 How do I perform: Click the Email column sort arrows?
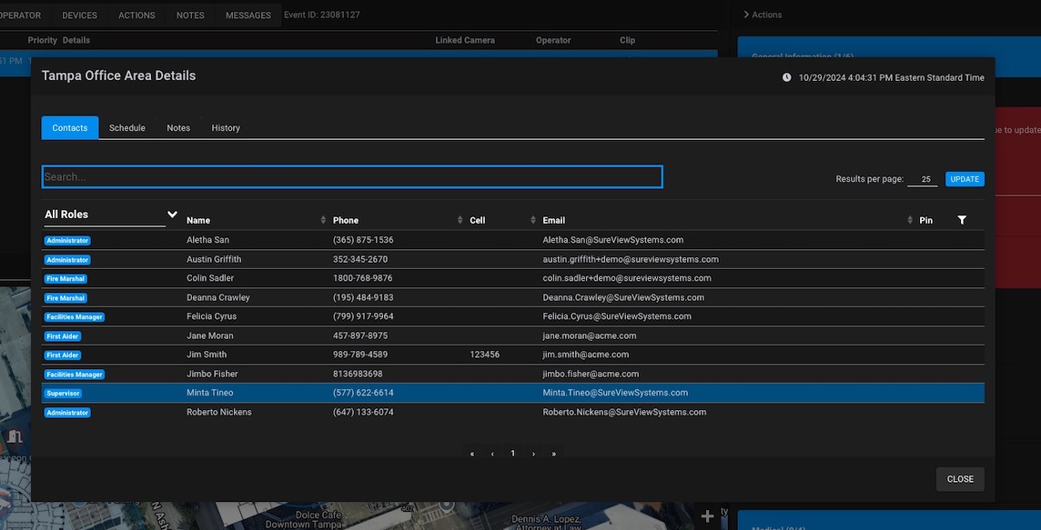(910, 220)
